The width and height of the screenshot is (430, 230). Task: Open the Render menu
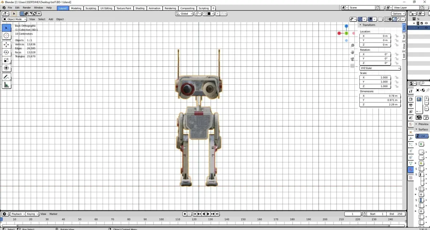[x=27, y=8]
